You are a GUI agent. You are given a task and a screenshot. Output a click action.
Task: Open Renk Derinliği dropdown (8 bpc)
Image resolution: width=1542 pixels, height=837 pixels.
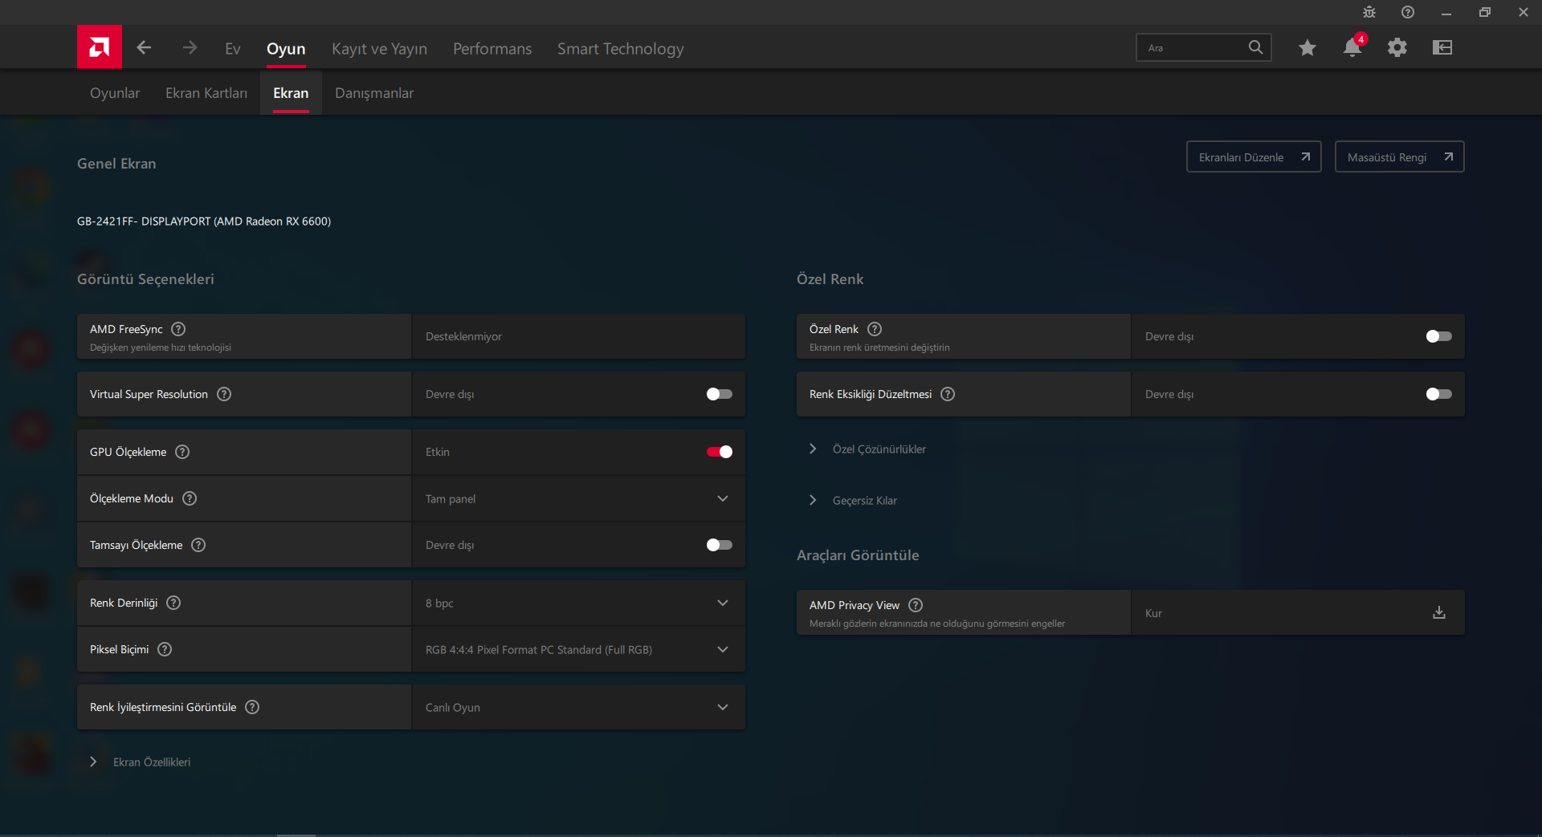point(578,603)
